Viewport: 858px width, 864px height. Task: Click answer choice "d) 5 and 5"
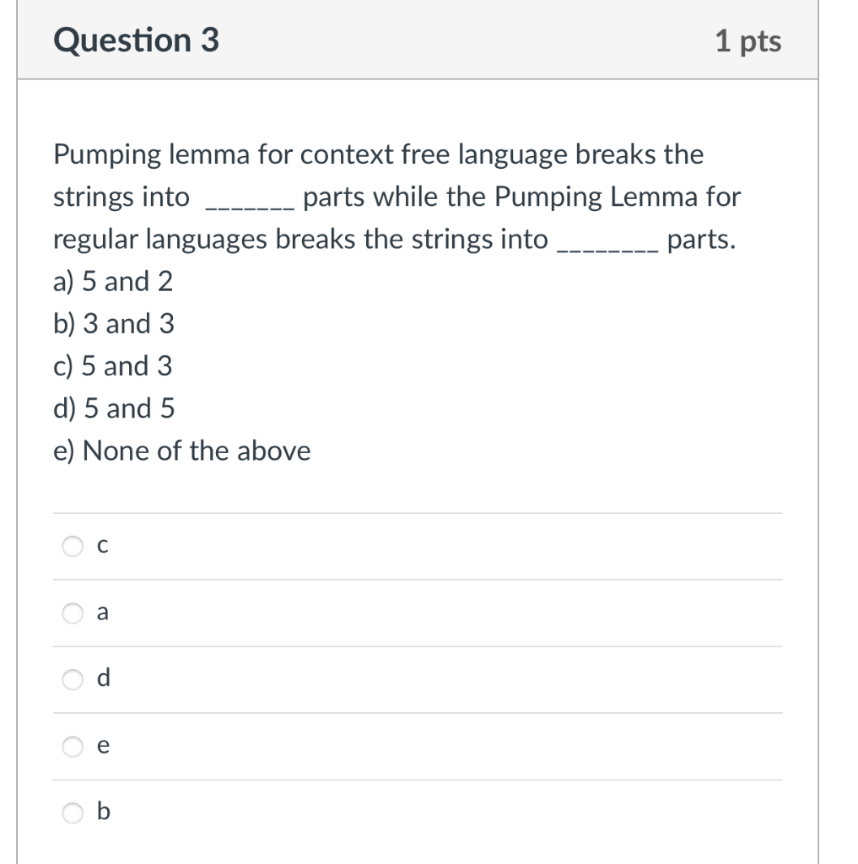click(x=113, y=408)
